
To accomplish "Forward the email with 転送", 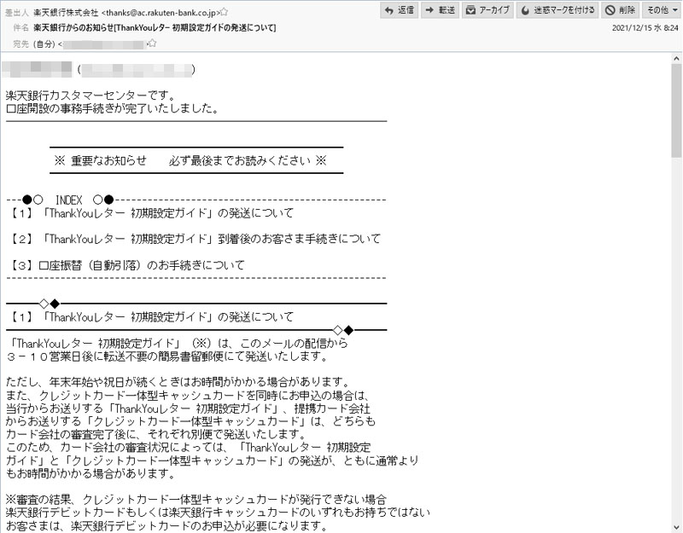I will (x=440, y=10).
